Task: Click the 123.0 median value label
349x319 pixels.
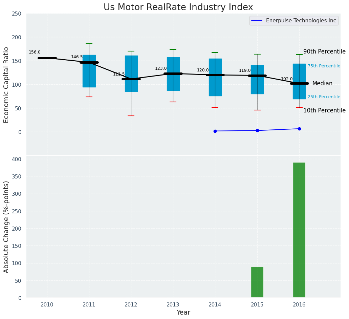Action: click(161, 68)
